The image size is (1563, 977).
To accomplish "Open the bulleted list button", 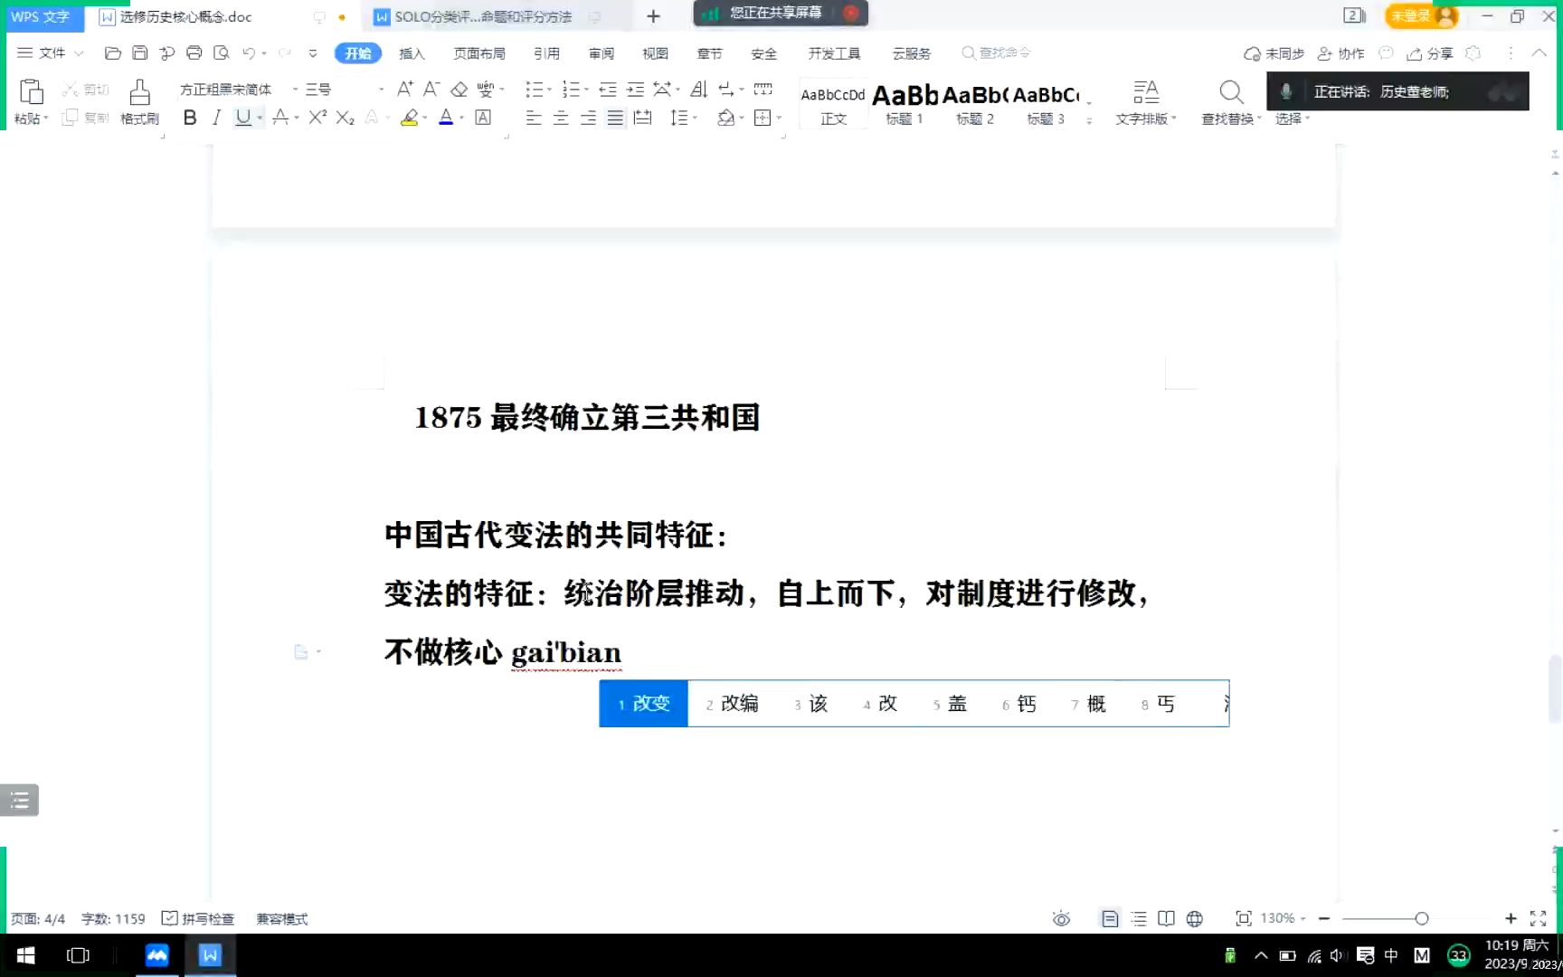I will (535, 89).
